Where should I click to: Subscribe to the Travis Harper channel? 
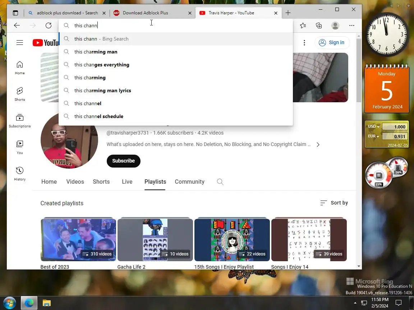(x=123, y=161)
